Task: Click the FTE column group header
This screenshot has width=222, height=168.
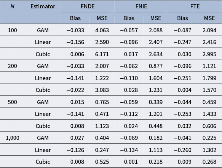Action: pyautogui.click(x=195, y=6)
